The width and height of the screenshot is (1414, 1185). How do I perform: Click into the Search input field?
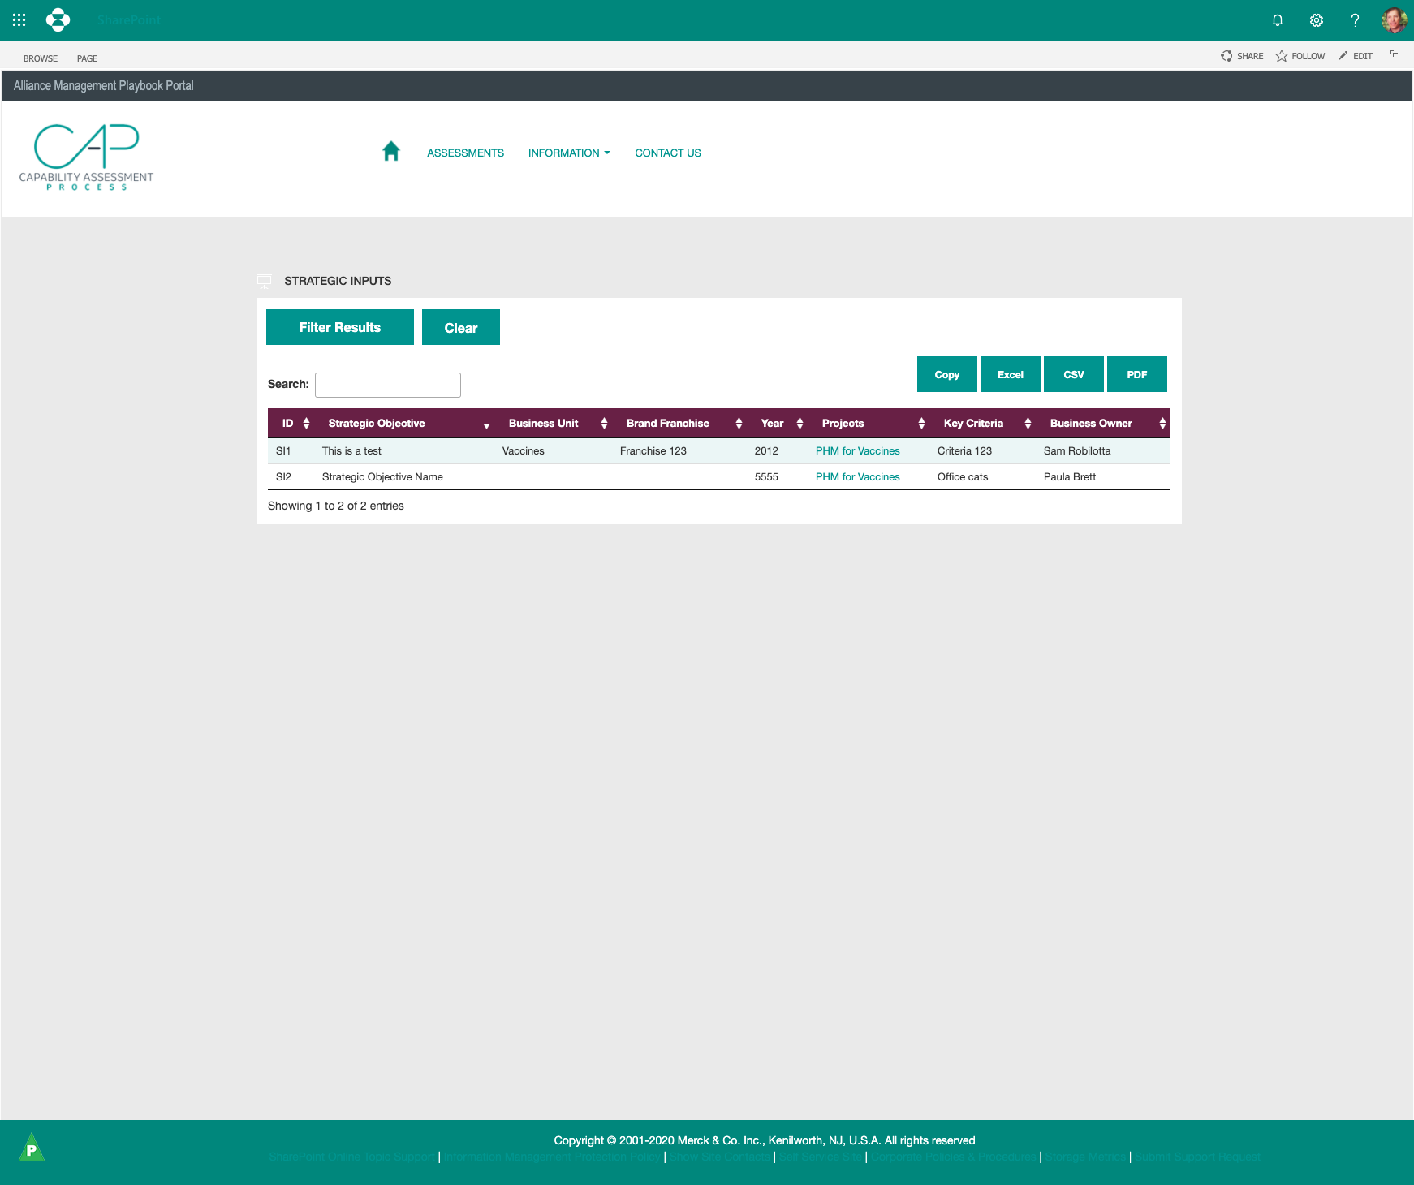tap(387, 385)
